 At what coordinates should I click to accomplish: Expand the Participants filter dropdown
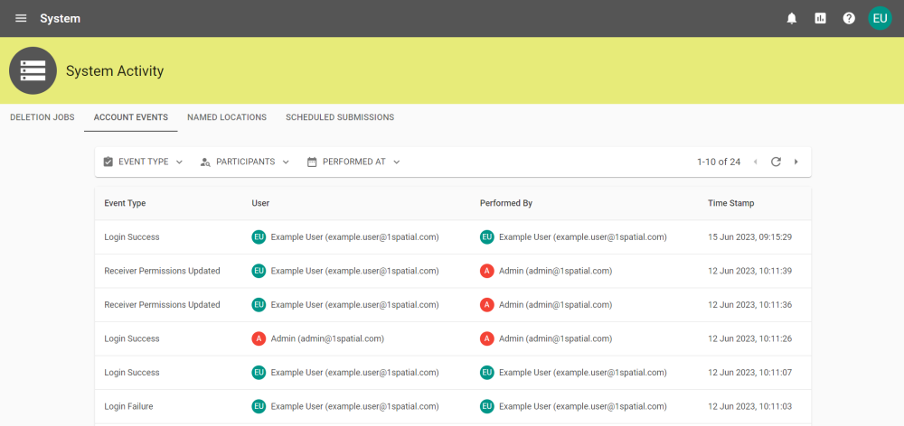point(244,162)
